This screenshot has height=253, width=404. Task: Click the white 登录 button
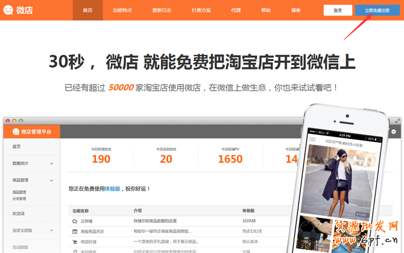338,10
